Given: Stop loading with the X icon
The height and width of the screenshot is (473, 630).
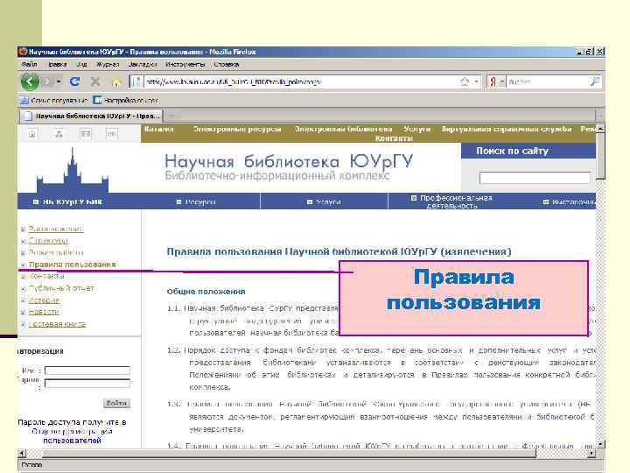Looking at the screenshot, I should click(95, 82).
